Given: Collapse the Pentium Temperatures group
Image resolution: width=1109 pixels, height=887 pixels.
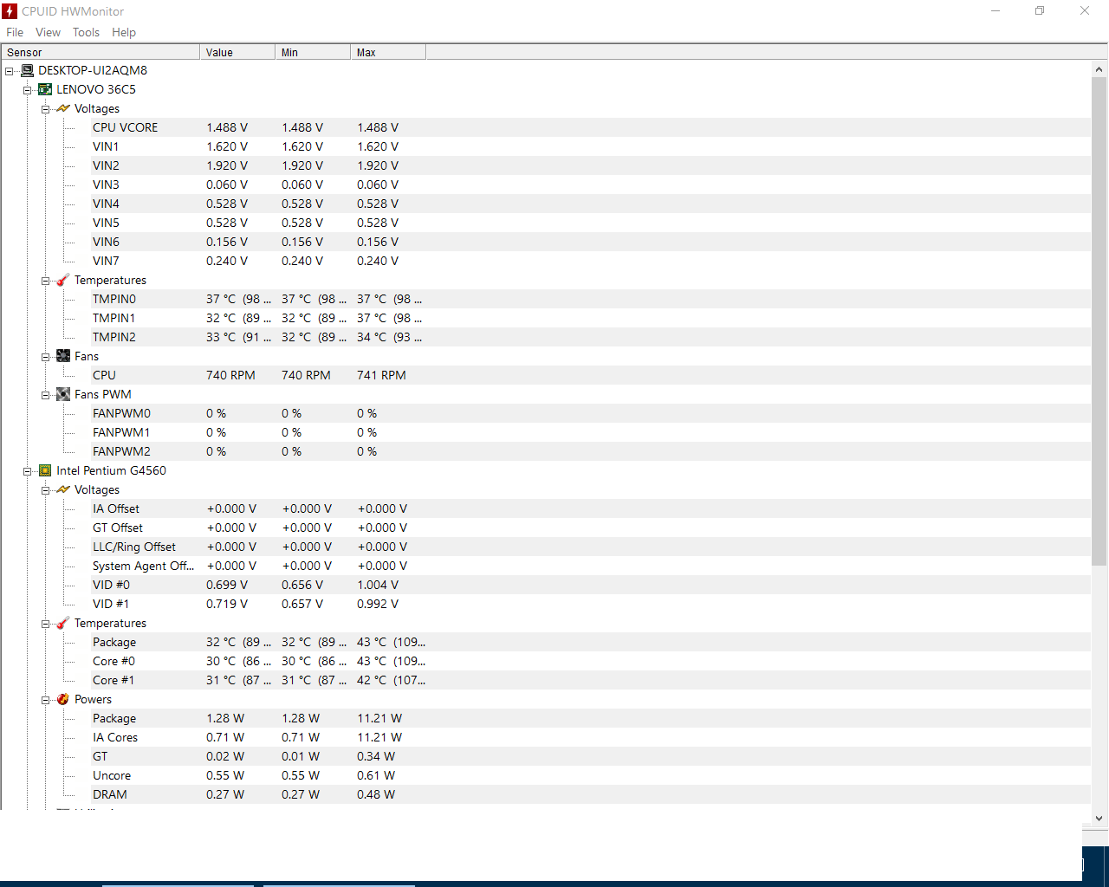Looking at the screenshot, I should pos(46,624).
